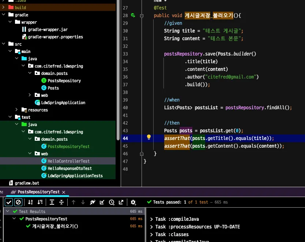Open HelloControllerTest in project tree
Viewport: 305px width, 242px height.
pyautogui.click(x=68, y=161)
